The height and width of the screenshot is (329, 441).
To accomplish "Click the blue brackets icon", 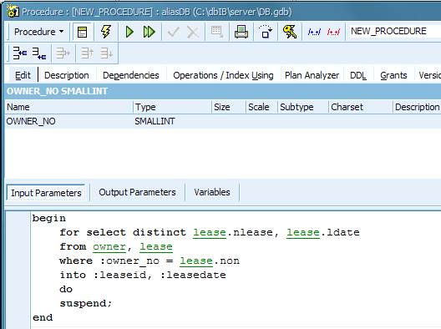I will pos(314,32).
